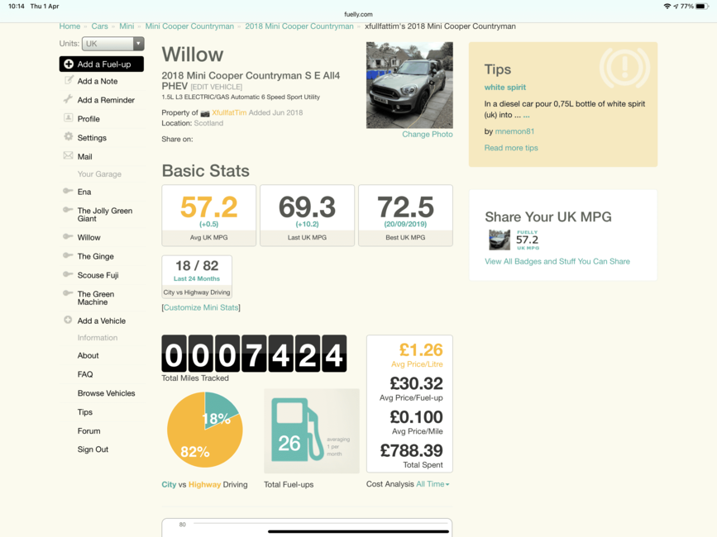717x537 pixels.
Task: Open Settings from the sidebar
Action: (92, 138)
